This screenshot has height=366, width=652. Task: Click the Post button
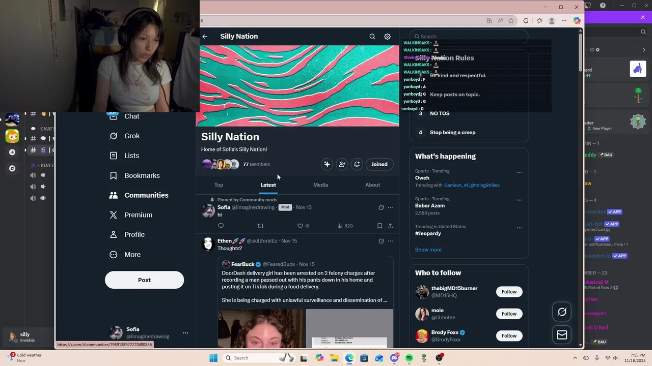(144, 280)
